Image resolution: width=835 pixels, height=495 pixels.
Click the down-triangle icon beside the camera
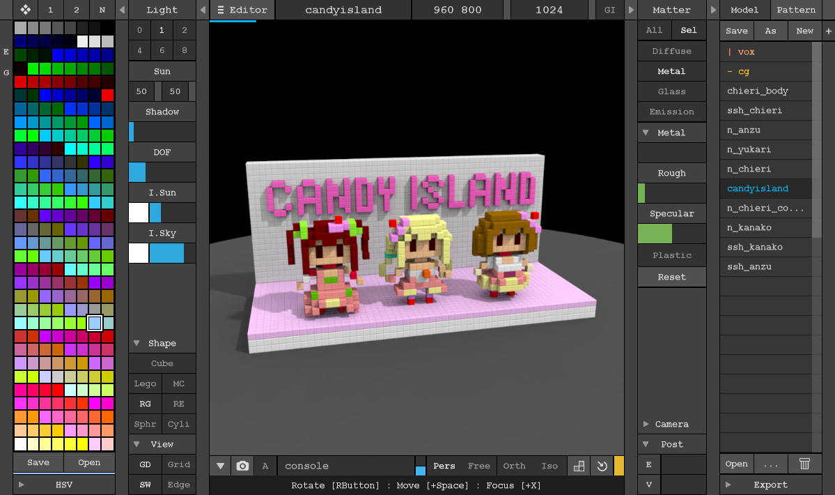221,466
